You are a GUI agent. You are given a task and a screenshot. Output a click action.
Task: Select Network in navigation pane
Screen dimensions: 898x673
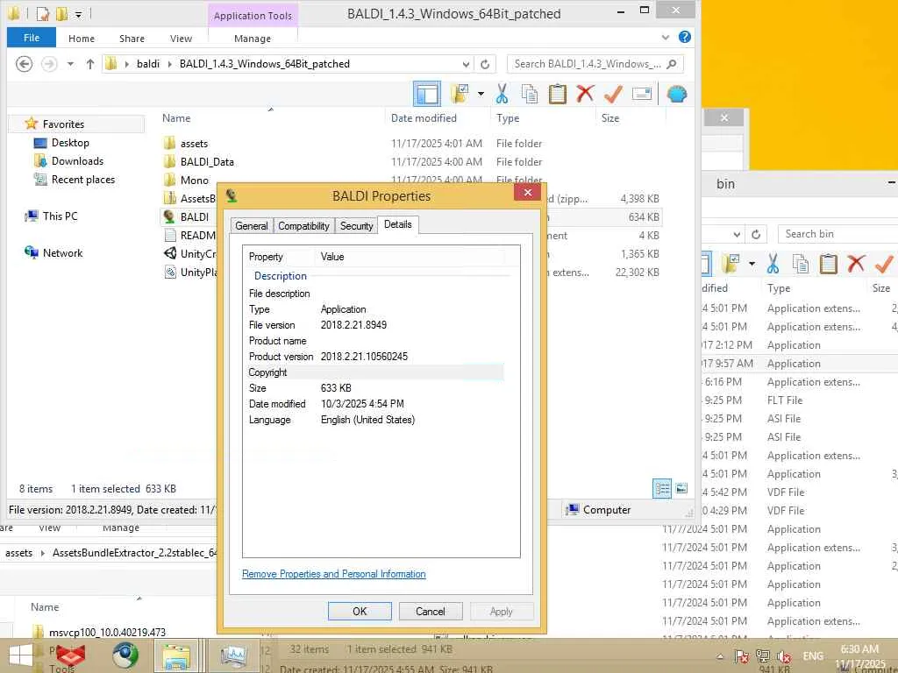point(62,252)
